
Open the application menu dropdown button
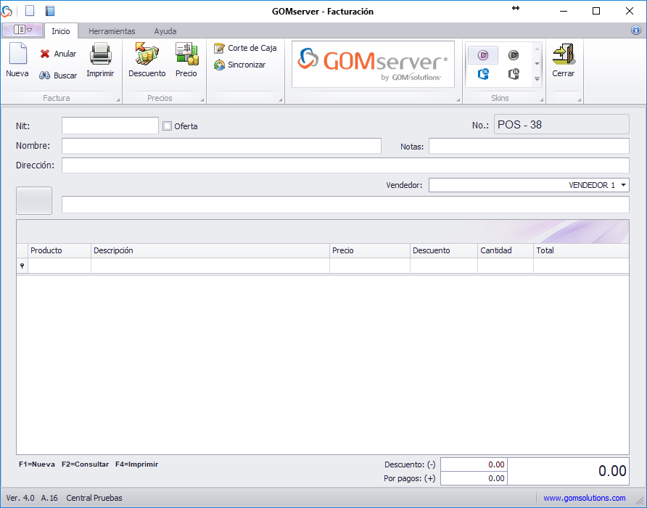(22, 30)
